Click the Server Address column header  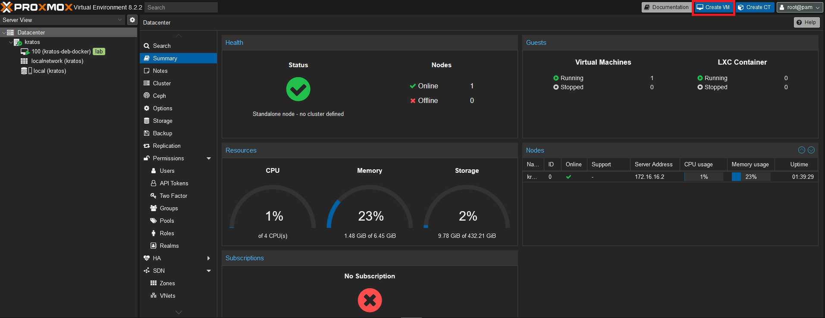(655, 165)
